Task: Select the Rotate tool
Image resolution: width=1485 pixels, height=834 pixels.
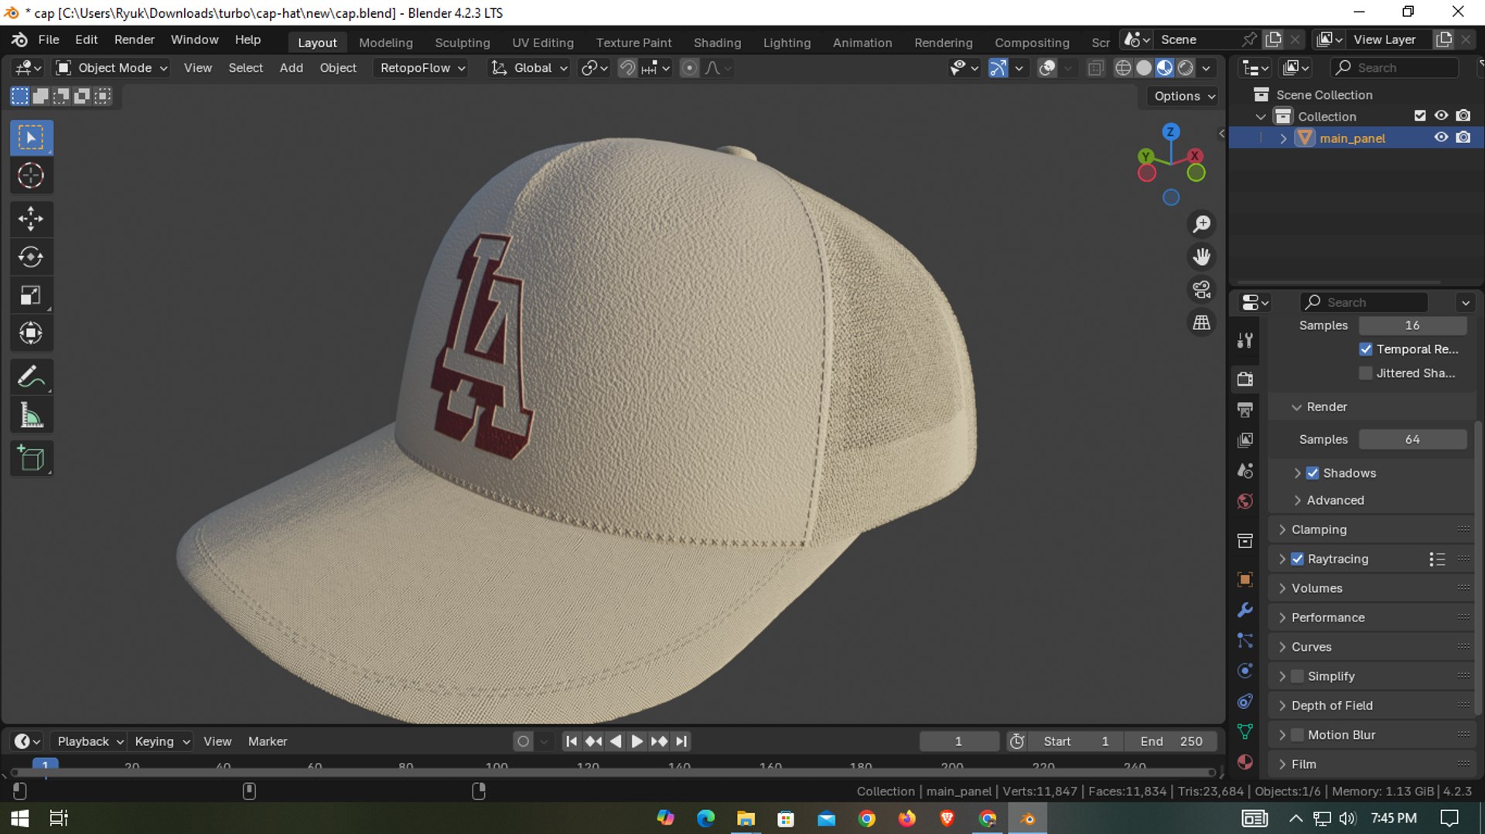Action: click(31, 257)
